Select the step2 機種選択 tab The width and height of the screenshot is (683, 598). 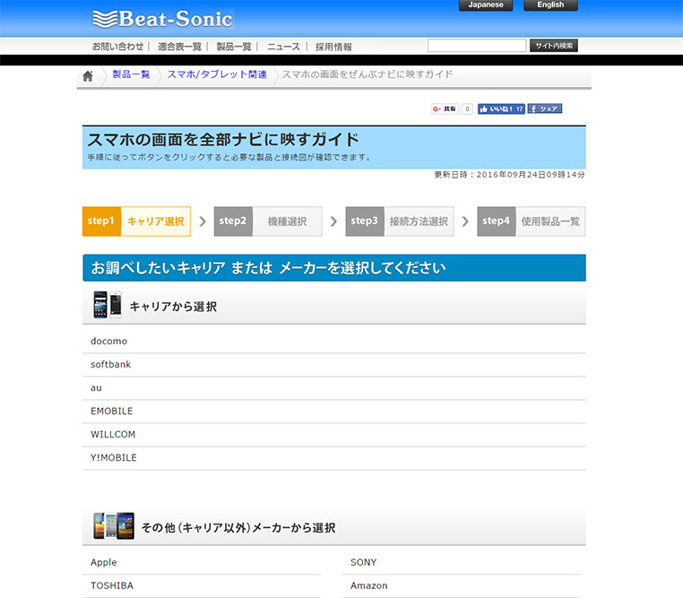pos(268,221)
